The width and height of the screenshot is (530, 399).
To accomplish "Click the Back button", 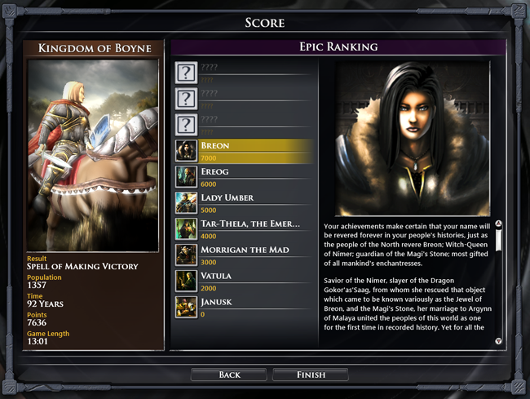I will coord(229,375).
